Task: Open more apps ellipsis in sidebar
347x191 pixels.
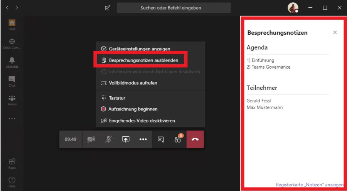Action: 12,119
